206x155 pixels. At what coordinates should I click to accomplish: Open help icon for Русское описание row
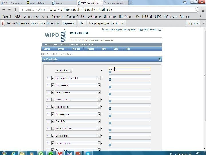point(110,145)
